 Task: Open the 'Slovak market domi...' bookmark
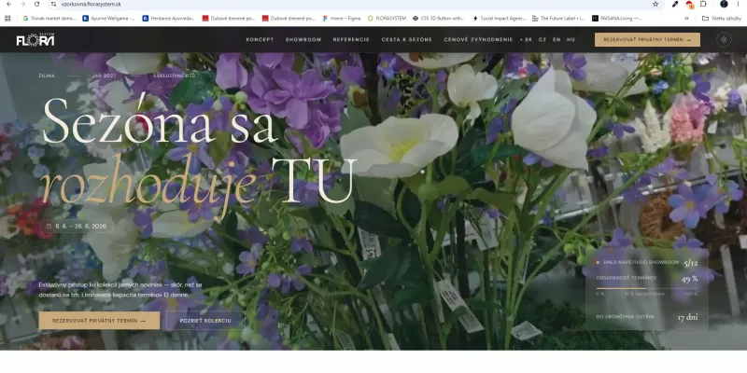pyautogui.click(x=49, y=18)
